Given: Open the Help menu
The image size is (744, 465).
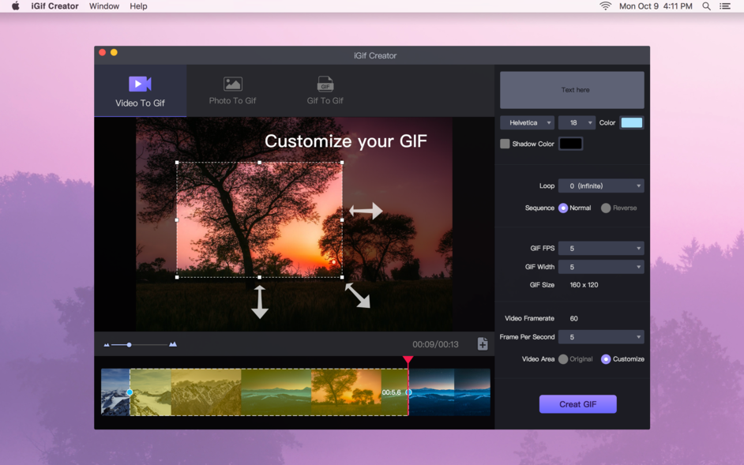Looking at the screenshot, I should pos(138,6).
